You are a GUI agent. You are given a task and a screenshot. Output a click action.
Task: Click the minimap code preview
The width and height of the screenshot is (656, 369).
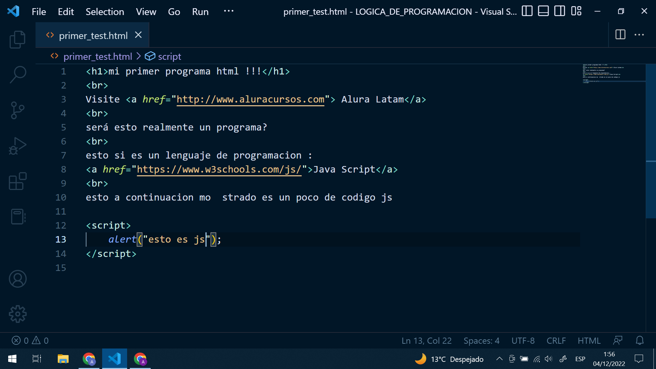tap(614, 73)
